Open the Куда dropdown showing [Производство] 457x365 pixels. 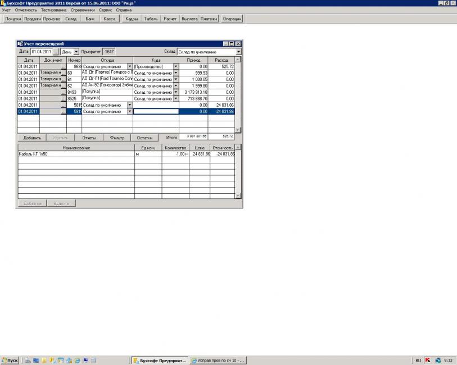tap(175, 66)
